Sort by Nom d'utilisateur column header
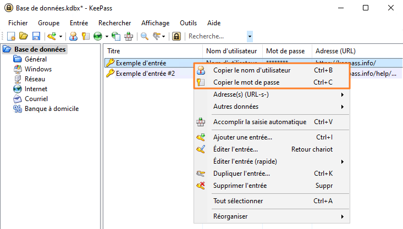This screenshot has height=229, width=403. 233,51
